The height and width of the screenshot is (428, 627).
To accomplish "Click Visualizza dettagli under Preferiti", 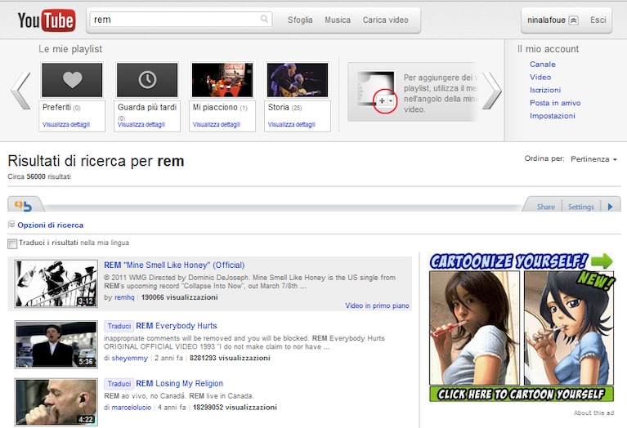I will click(x=66, y=124).
